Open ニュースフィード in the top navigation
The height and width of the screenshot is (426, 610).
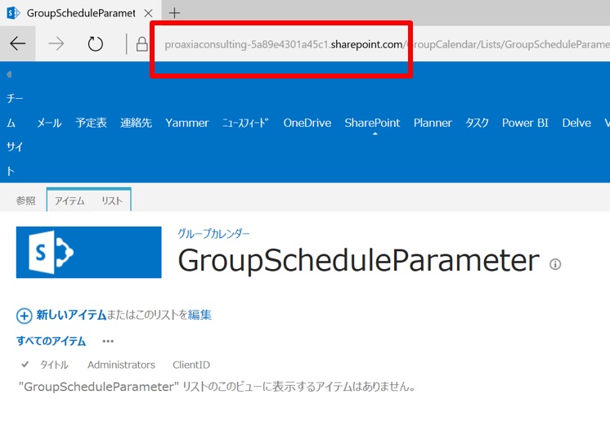tap(245, 123)
